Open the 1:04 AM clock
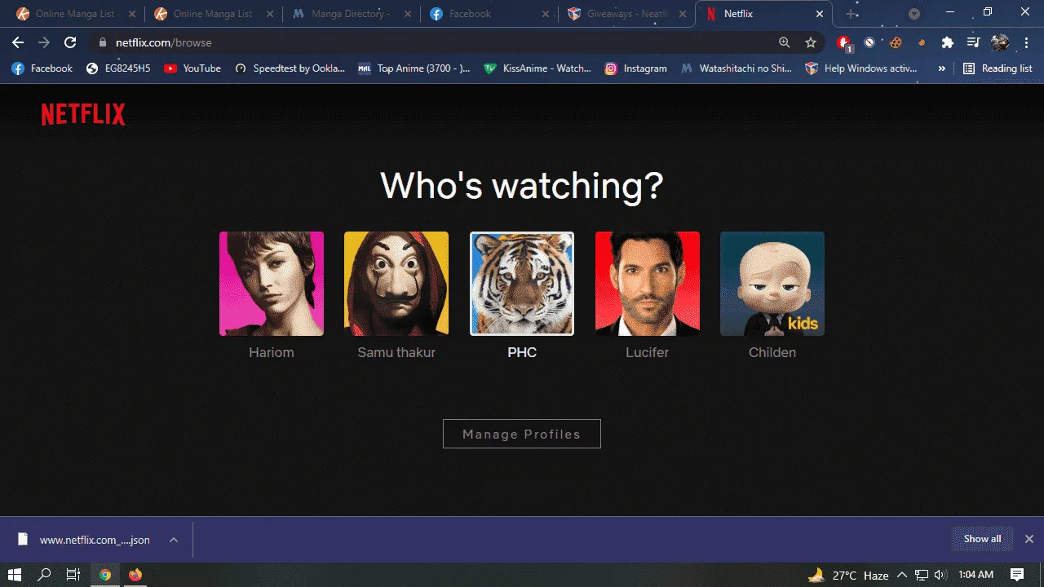The image size is (1044, 587). pyautogui.click(x=976, y=575)
